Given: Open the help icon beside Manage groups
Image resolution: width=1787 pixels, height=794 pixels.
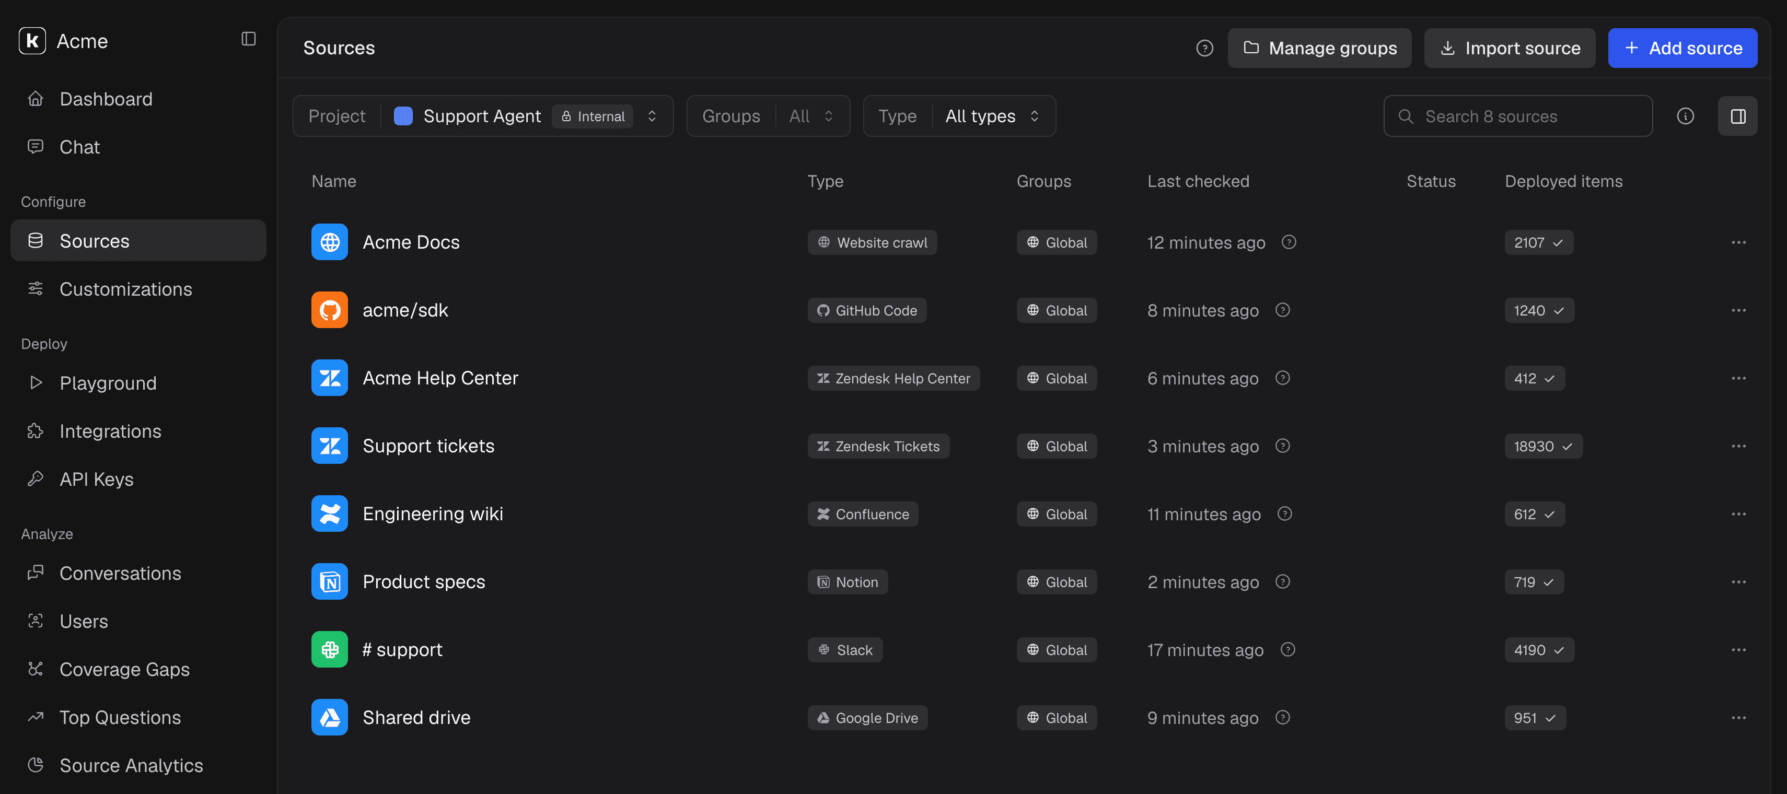Looking at the screenshot, I should [x=1204, y=48].
